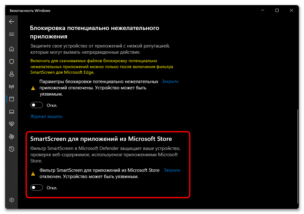The width and height of the screenshot is (304, 214).
Task: Open Protection history clock icon
Action: tap(12, 149)
